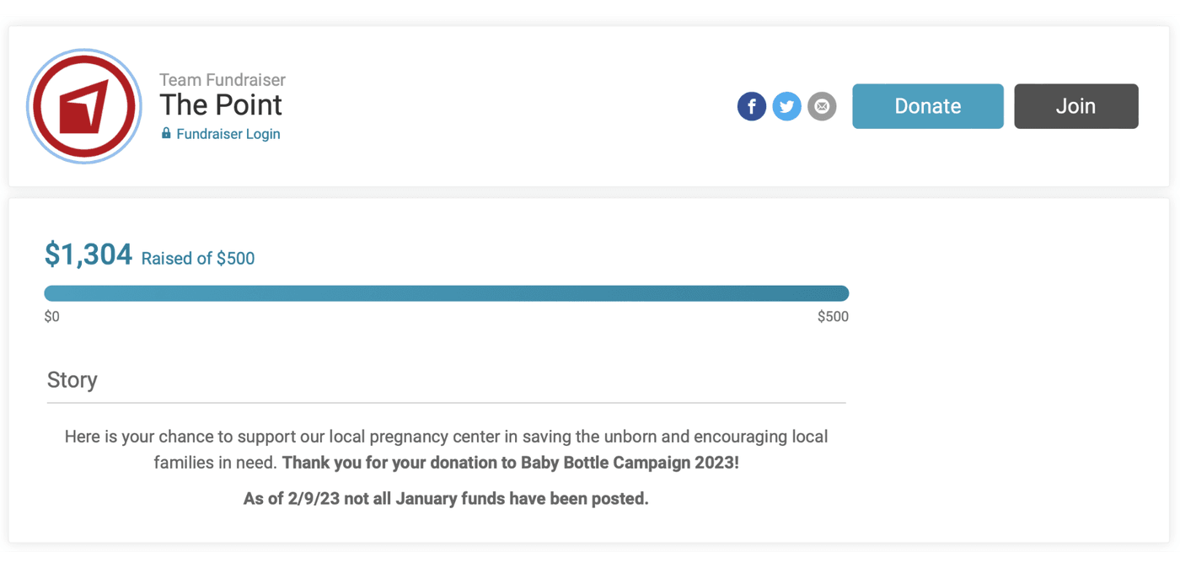Click the $1,304 raised amount
This screenshot has width=1180, height=568.
tap(88, 255)
